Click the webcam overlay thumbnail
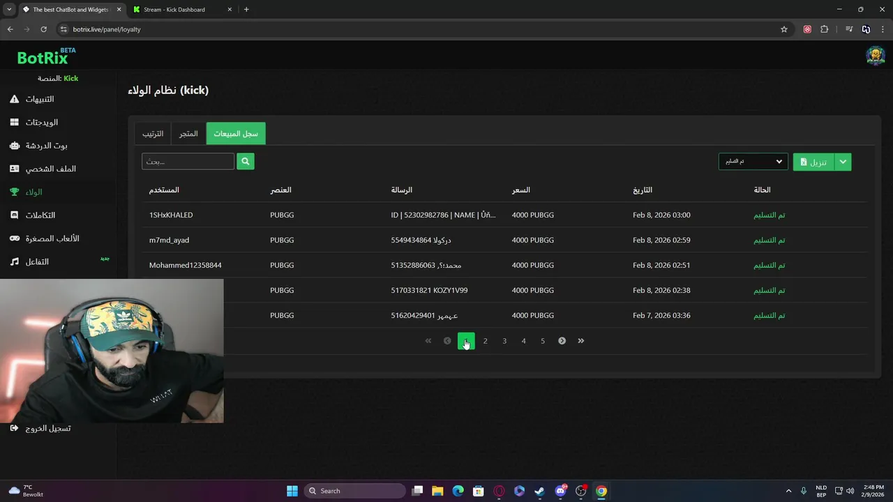The width and height of the screenshot is (893, 502). (112, 351)
